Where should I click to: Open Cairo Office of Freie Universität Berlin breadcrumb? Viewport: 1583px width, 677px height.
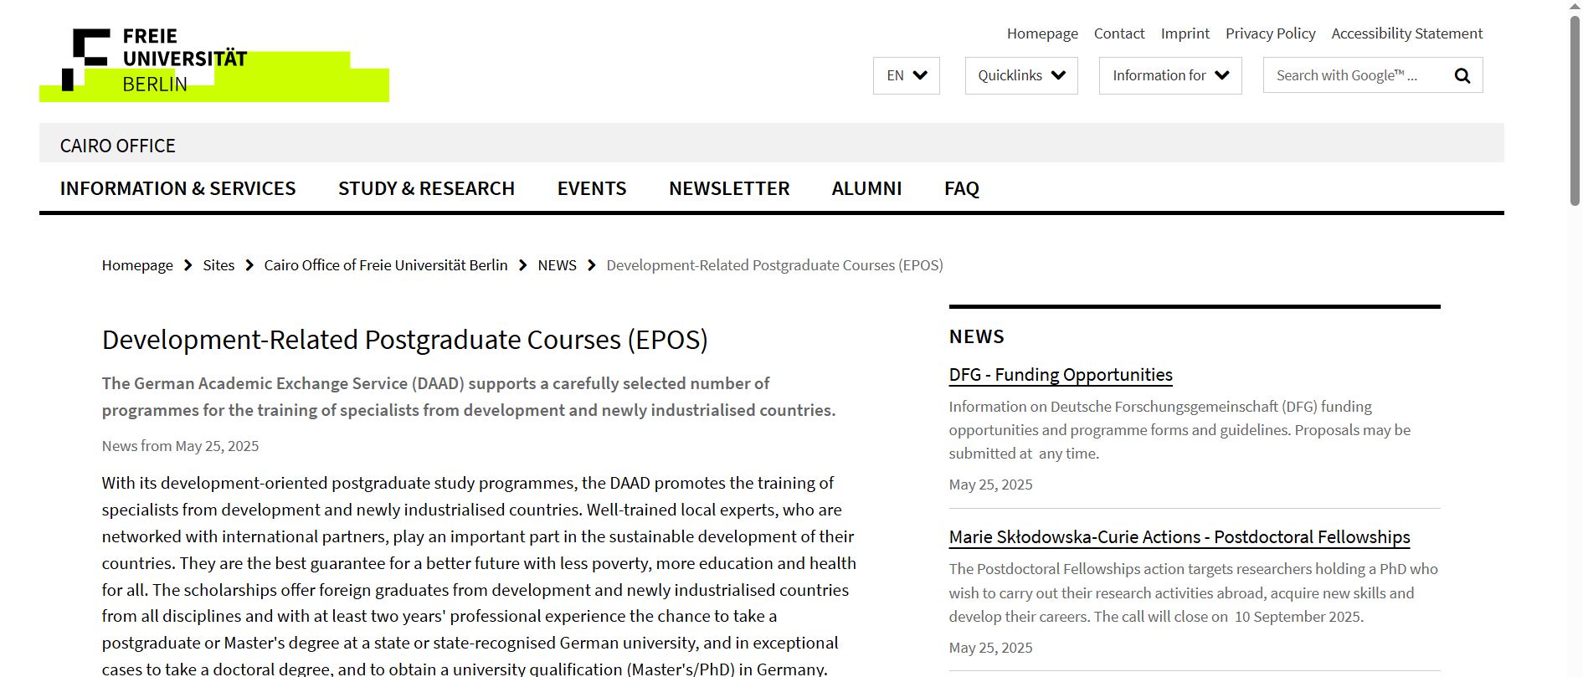pos(386,265)
